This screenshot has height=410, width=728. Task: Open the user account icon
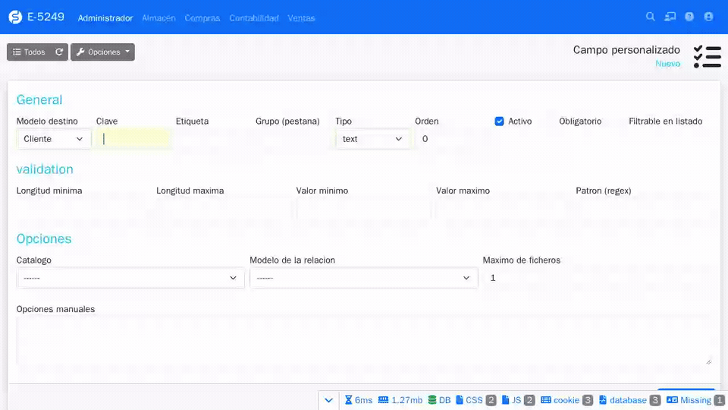(x=708, y=17)
